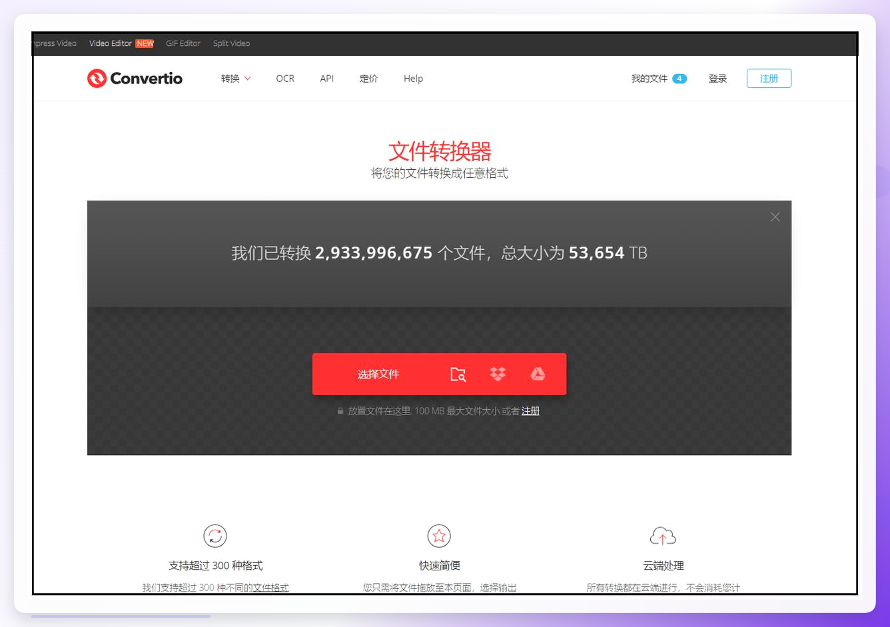Click the cloud upload icon above 云端处理
The width and height of the screenshot is (890, 627).
(x=663, y=536)
